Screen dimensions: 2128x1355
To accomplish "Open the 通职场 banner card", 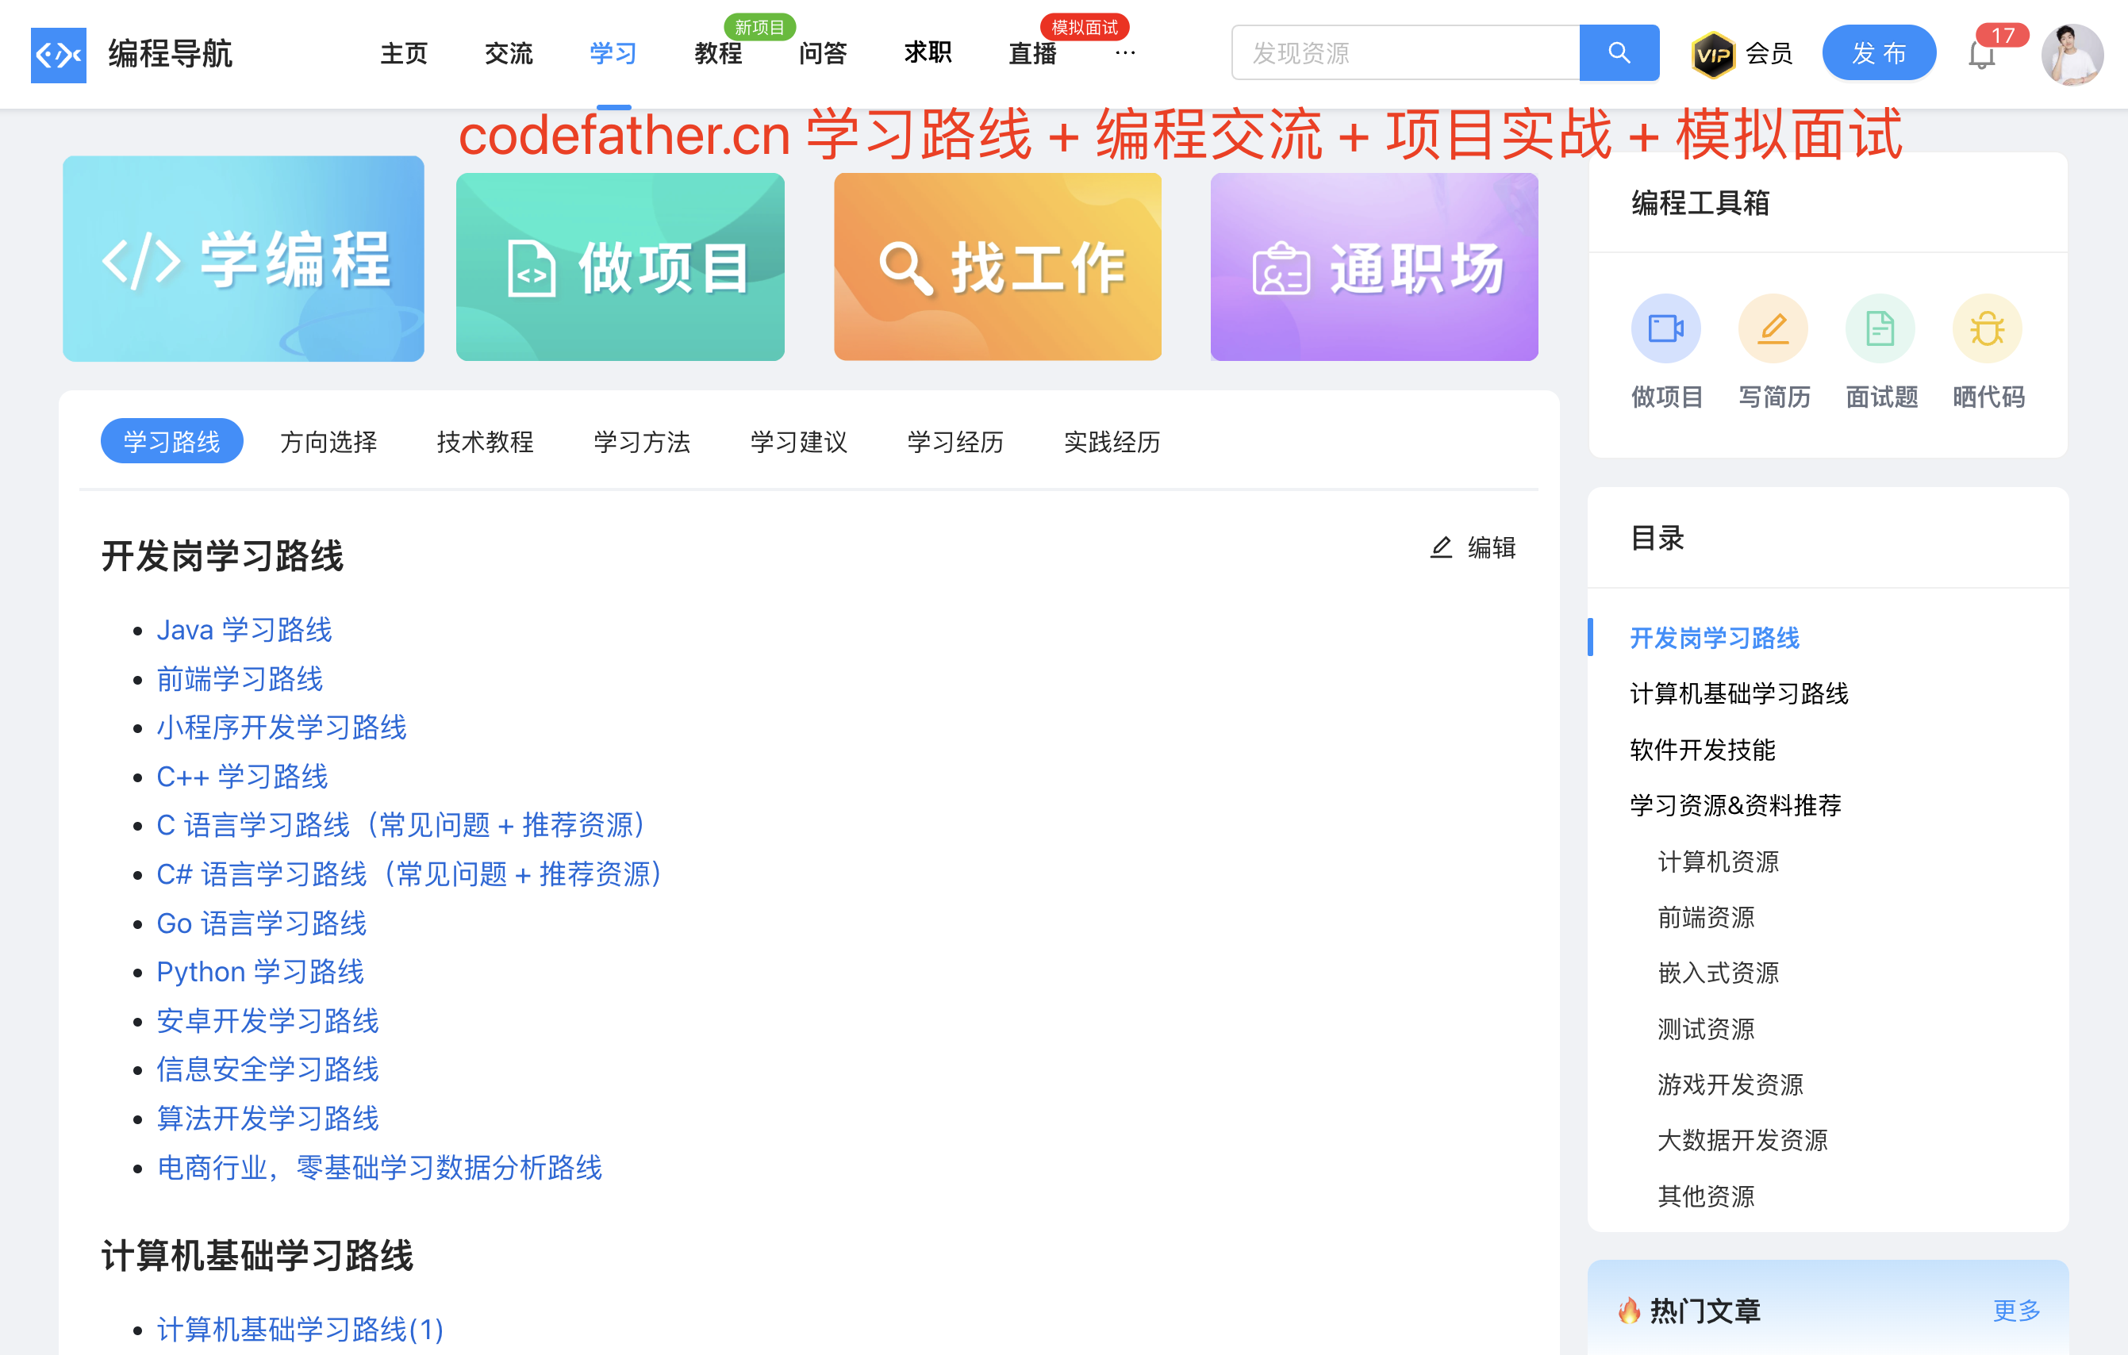I will coord(1373,267).
